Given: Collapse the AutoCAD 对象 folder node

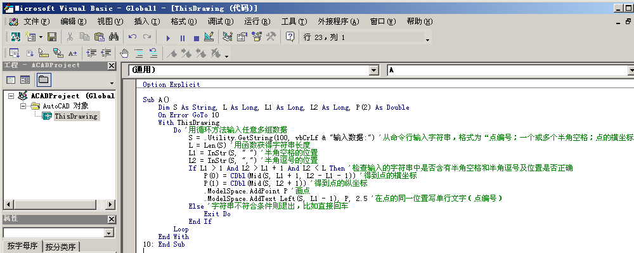Looking at the screenshot, I should (x=23, y=106).
